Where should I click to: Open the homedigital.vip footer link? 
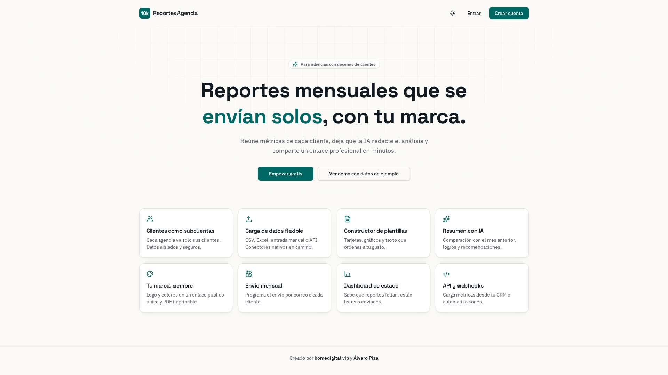332,358
